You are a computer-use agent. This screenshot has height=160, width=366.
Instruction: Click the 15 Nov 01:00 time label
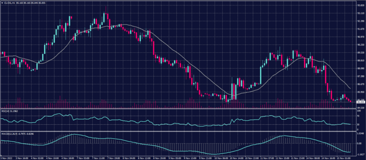pyautogui.click(x=341, y=157)
